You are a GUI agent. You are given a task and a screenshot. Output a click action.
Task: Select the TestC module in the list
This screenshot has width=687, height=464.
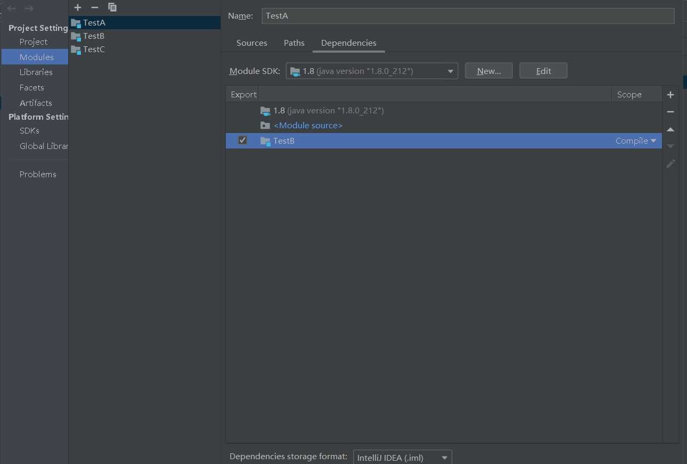(x=145, y=49)
